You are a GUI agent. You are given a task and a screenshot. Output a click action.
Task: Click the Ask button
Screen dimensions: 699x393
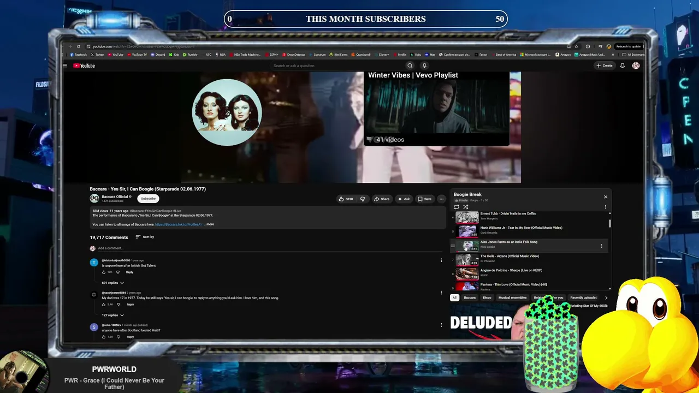(404, 199)
